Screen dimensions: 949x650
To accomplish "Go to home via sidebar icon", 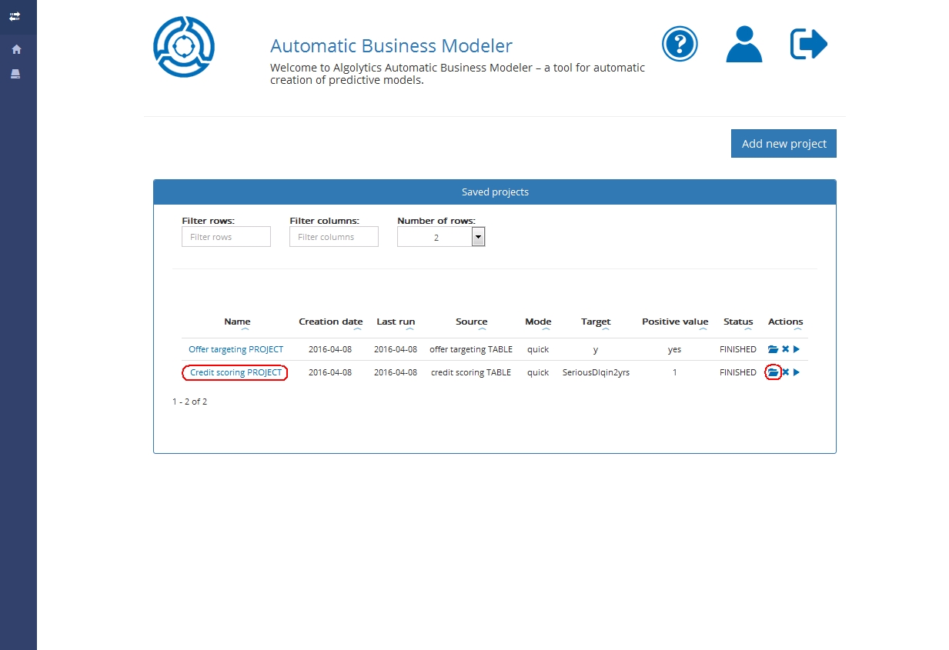I will coord(16,49).
